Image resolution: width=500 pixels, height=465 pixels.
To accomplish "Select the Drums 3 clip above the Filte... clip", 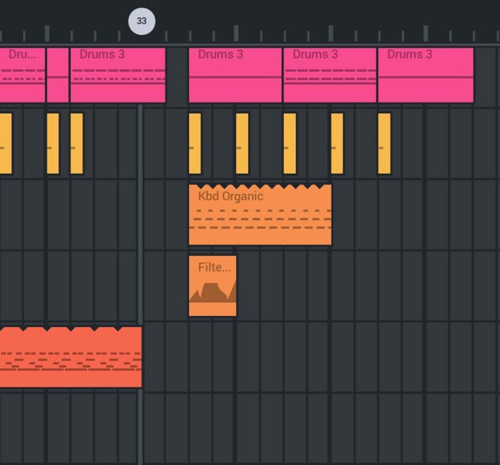I will pos(235,75).
